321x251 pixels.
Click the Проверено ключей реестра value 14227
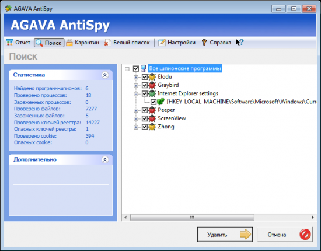click(93, 123)
